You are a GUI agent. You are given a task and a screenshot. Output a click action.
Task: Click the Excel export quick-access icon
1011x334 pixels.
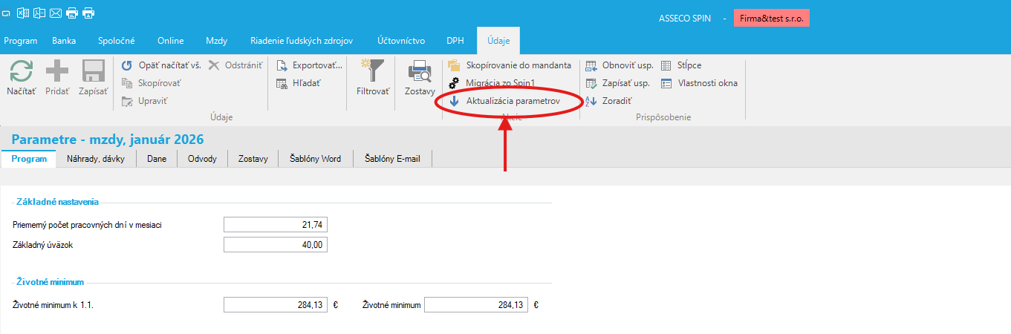pyautogui.click(x=23, y=13)
